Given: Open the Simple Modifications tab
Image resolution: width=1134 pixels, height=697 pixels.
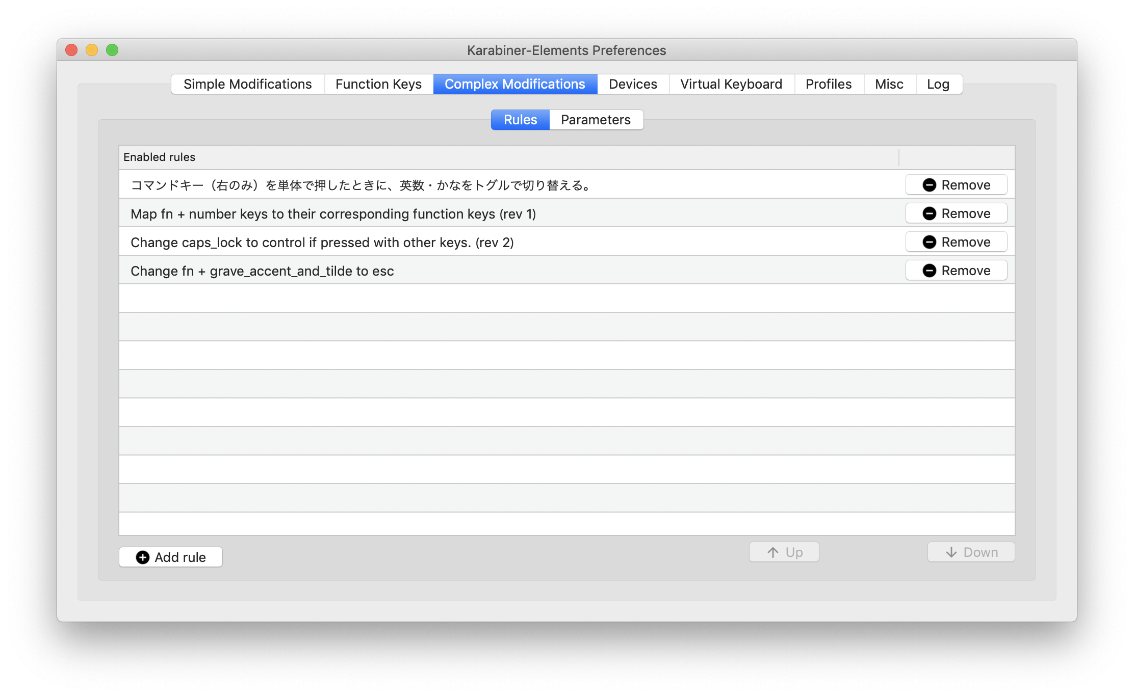Looking at the screenshot, I should 248,84.
